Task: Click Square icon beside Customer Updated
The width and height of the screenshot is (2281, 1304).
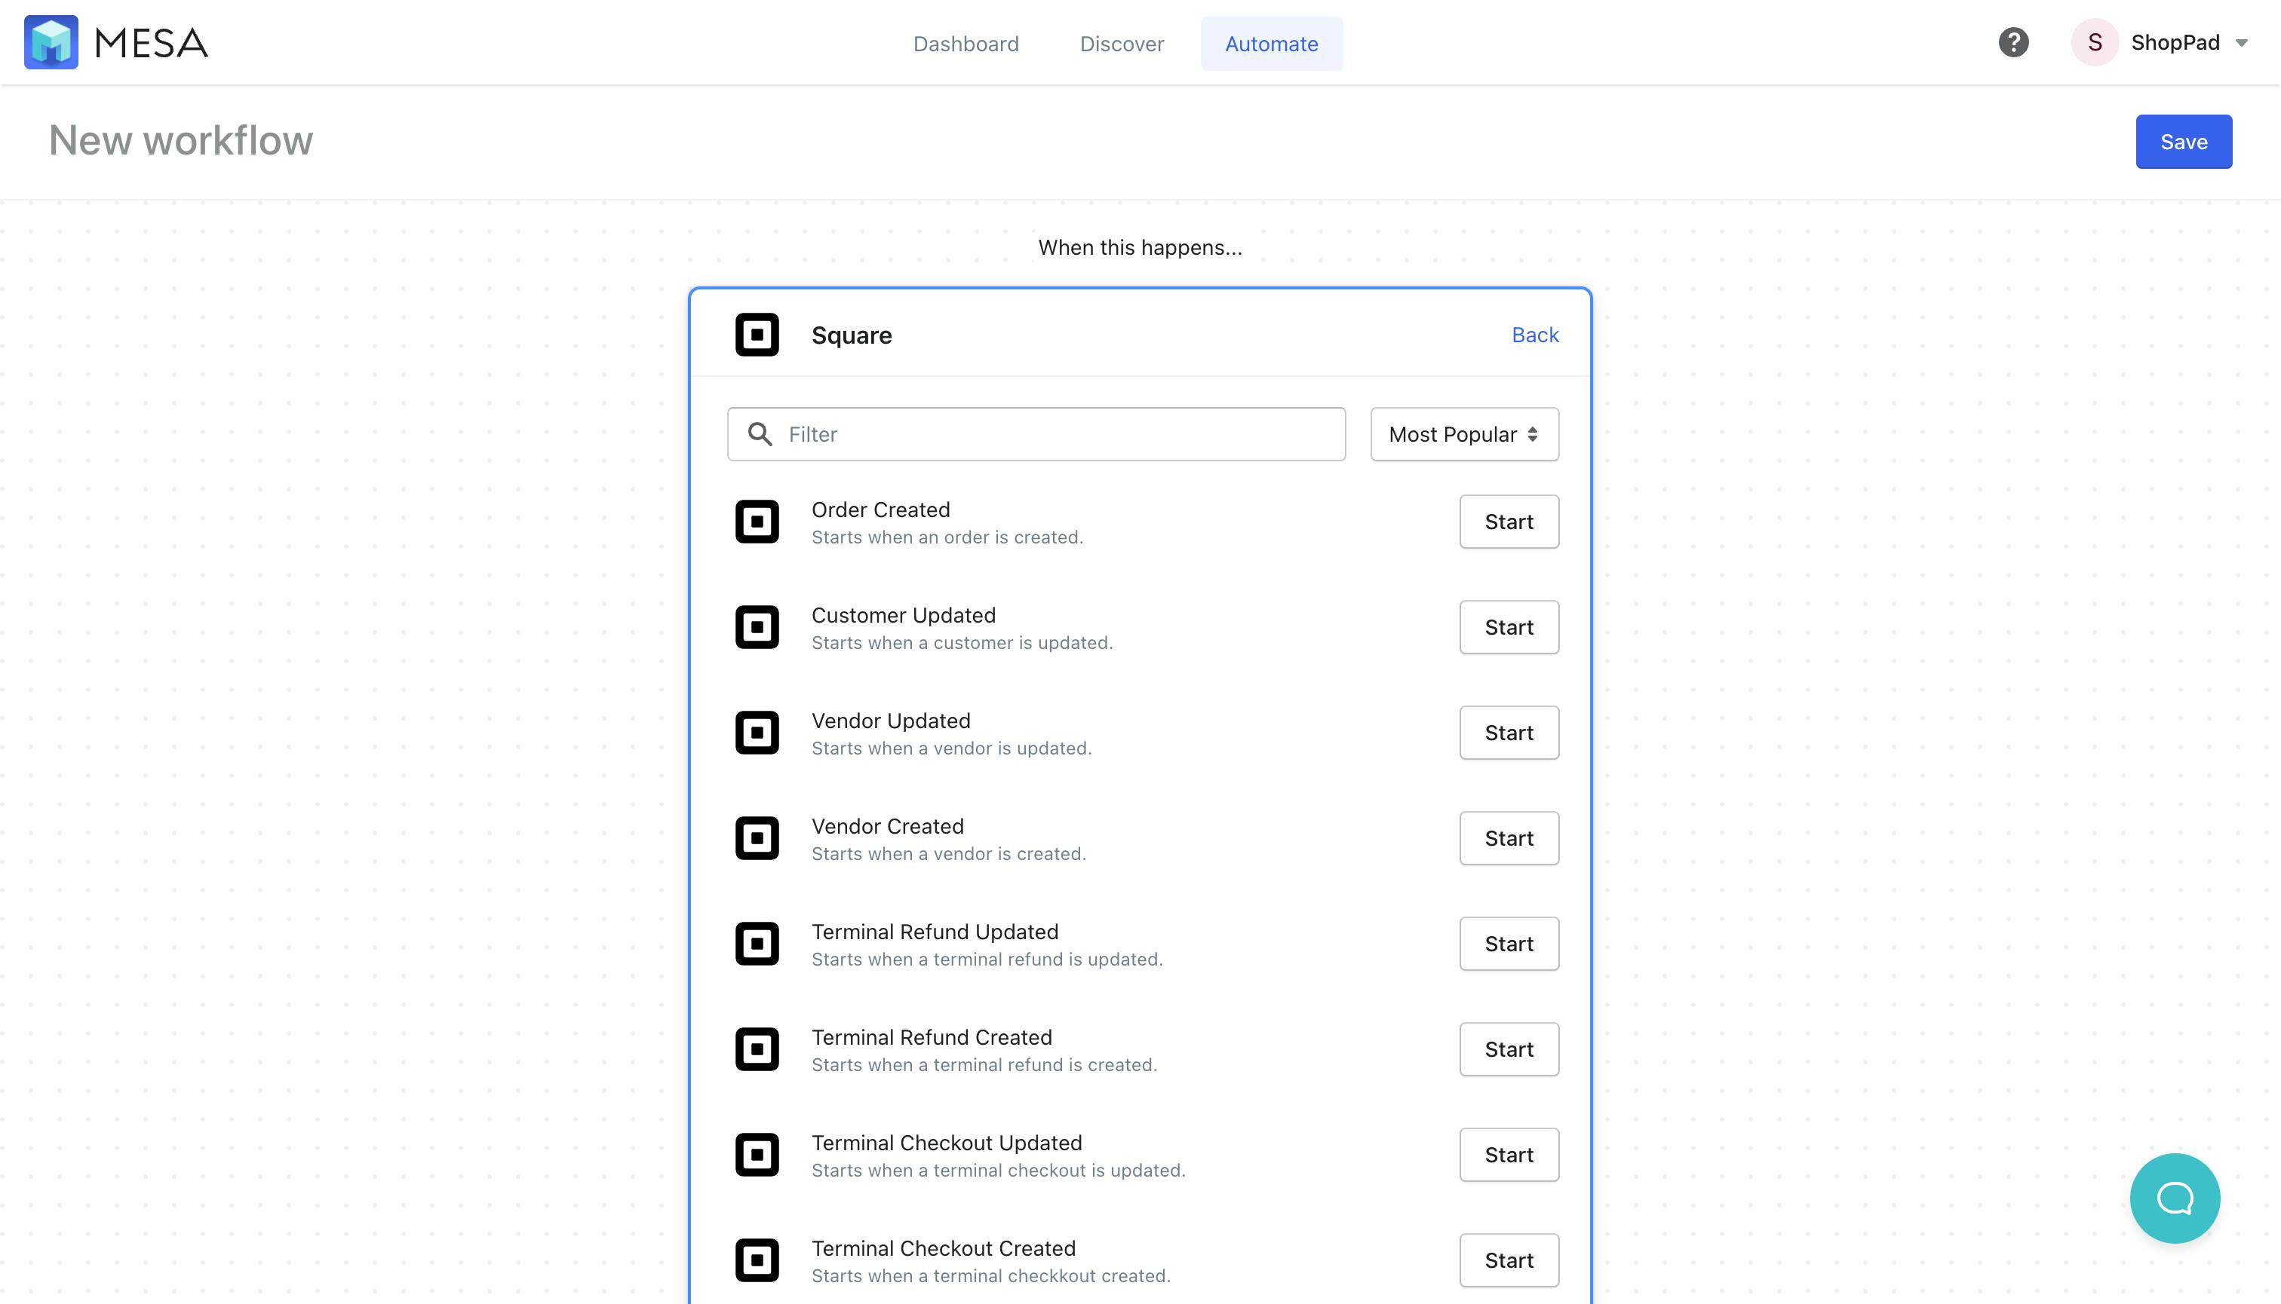Action: coord(757,627)
